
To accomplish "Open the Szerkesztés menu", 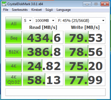I will [x=20, y=10].
